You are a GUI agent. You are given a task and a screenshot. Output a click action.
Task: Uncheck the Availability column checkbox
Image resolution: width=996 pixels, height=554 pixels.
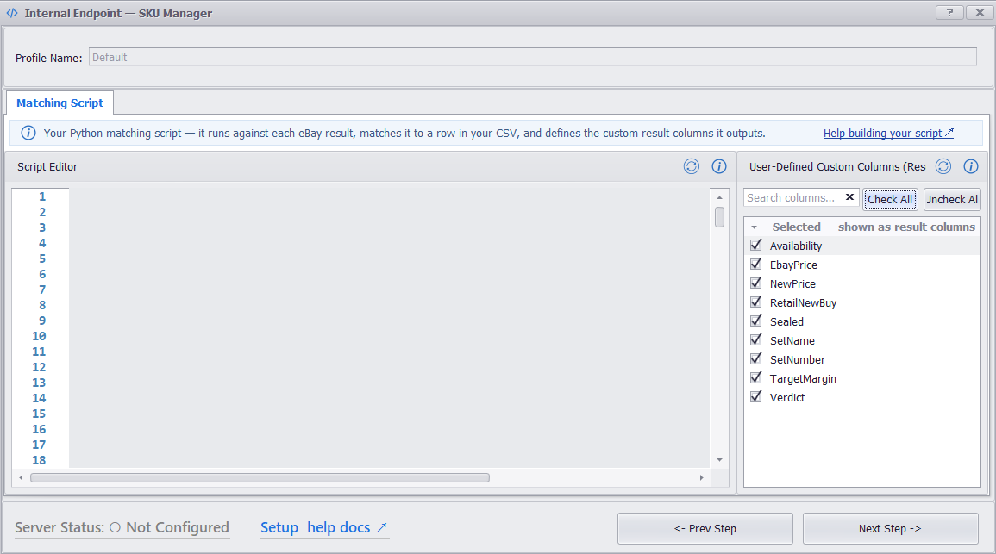(x=756, y=245)
